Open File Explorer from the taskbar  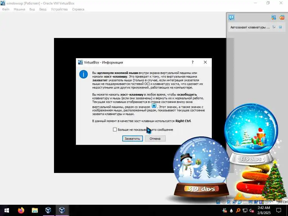(35, 210)
